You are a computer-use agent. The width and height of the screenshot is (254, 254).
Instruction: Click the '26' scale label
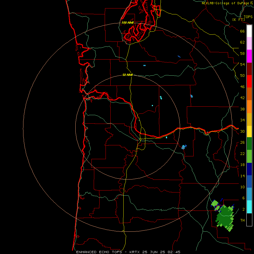(x=242, y=143)
